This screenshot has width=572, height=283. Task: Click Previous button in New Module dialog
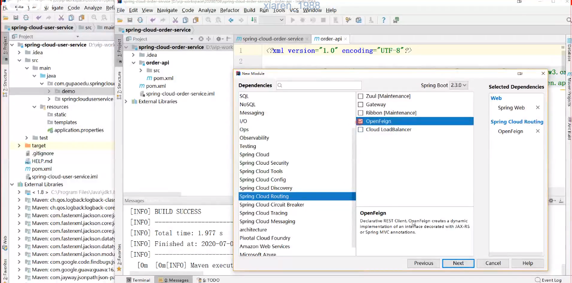(x=423, y=263)
